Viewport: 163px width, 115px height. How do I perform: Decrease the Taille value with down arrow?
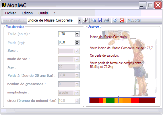click(x=77, y=35)
